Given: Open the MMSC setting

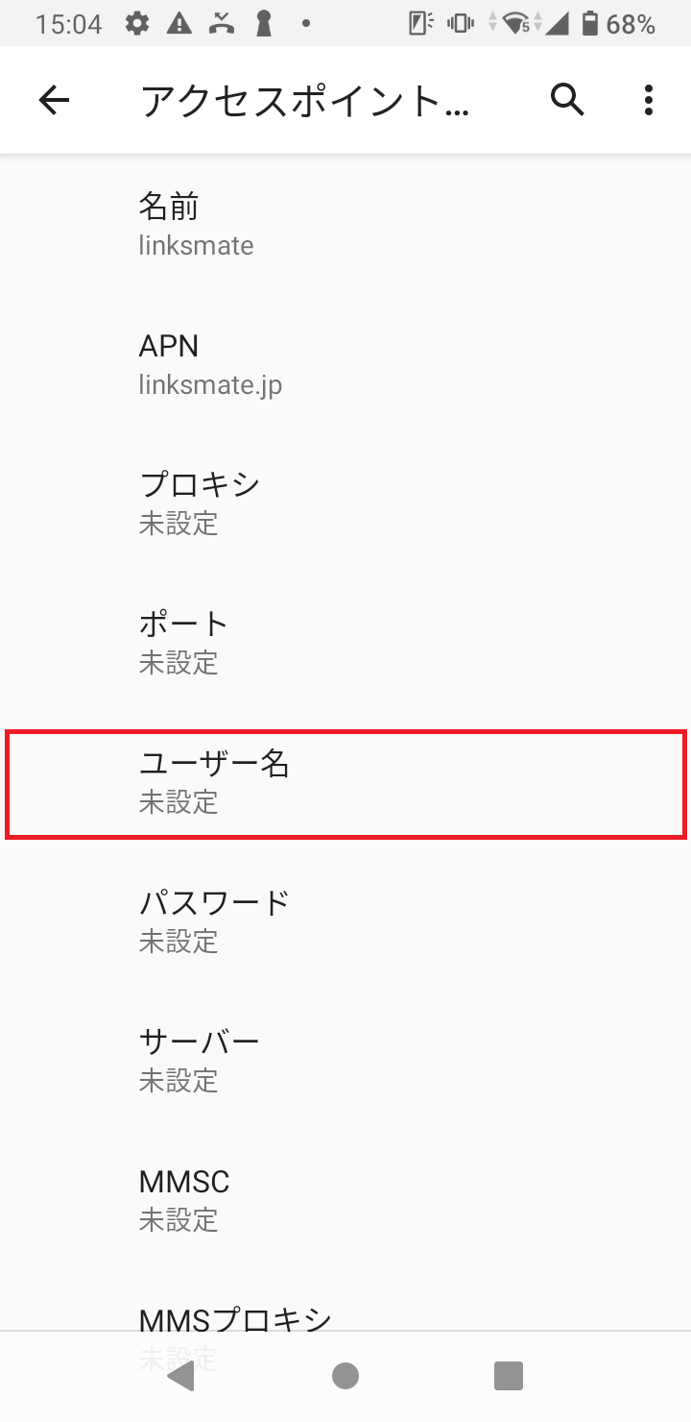Looking at the screenshot, I should (x=345, y=1198).
